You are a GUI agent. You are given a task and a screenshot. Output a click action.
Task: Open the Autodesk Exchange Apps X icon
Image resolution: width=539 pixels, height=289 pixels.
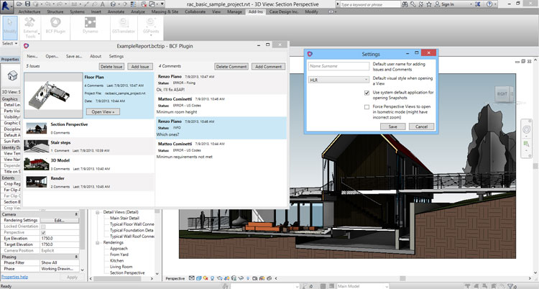point(477,4)
